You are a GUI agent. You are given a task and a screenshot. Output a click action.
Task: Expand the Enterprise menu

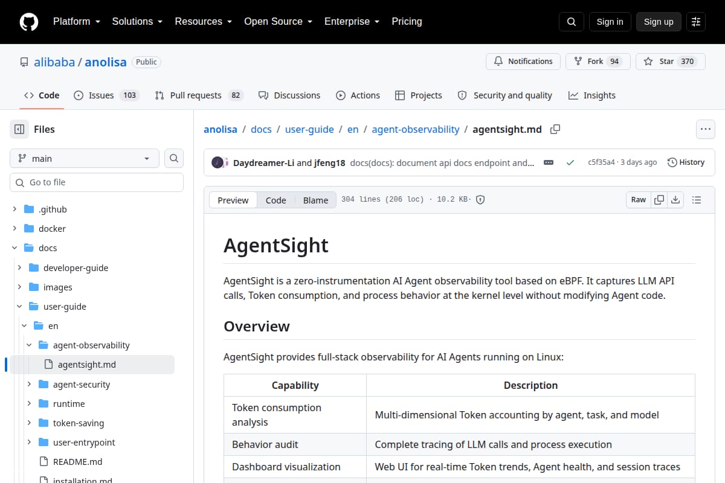[x=352, y=21]
